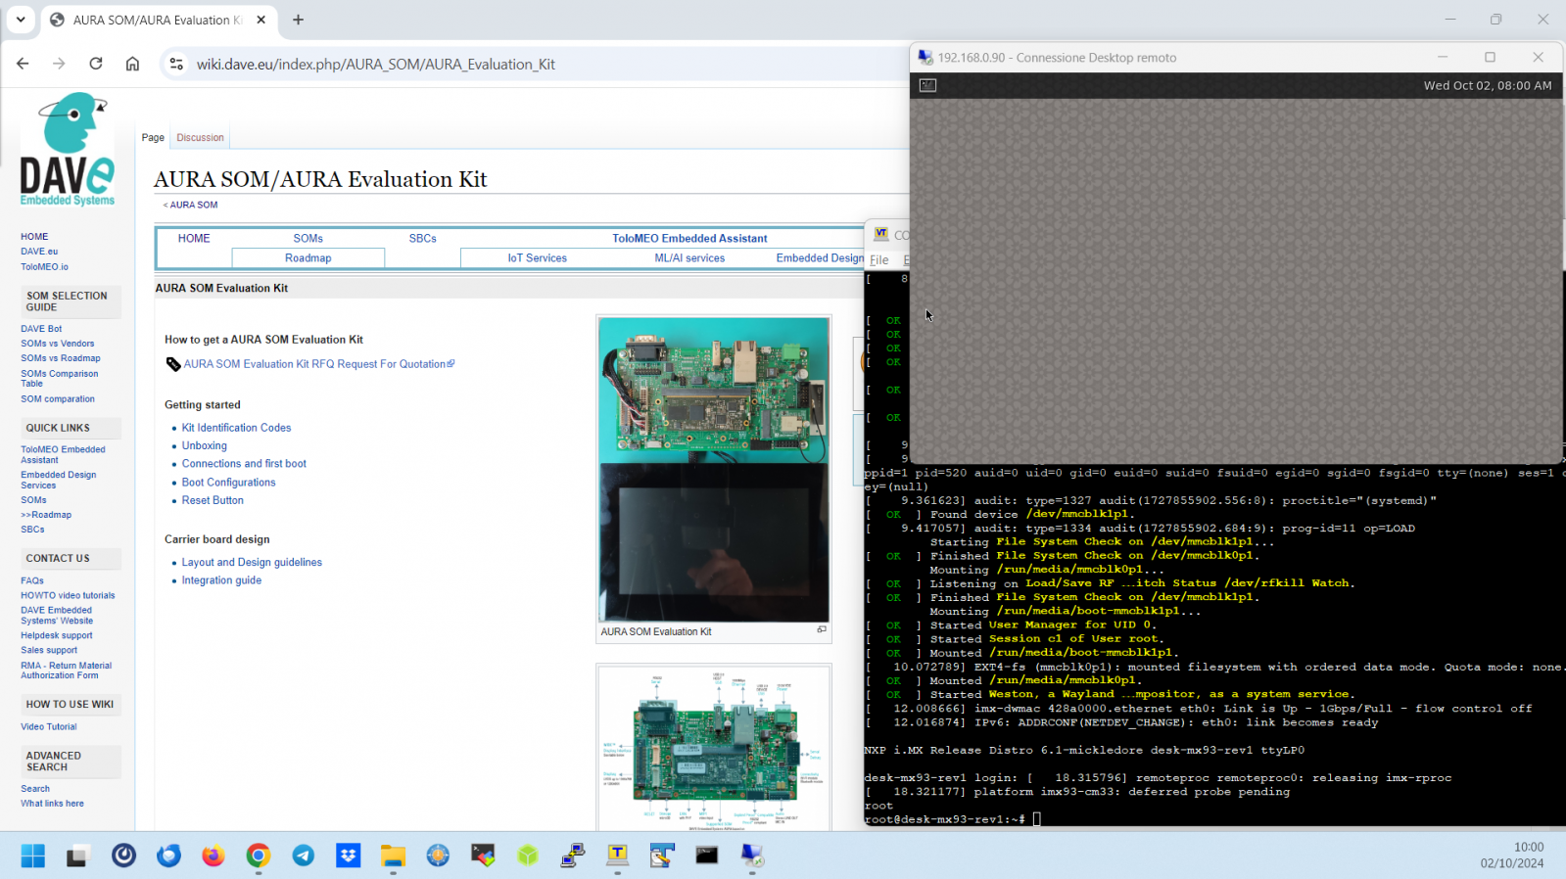This screenshot has width=1566, height=879.
Task: Launch Telegram from the taskbar
Action: (x=303, y=856)
